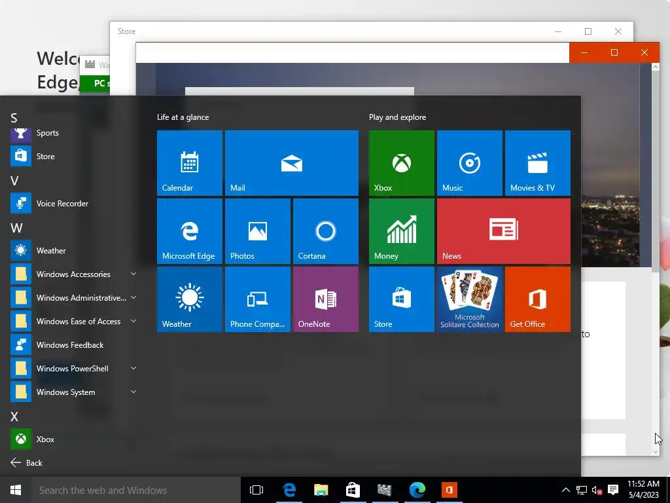Open Weather from the app list
Screen dimensions: 670x503
tap(73, 250)
